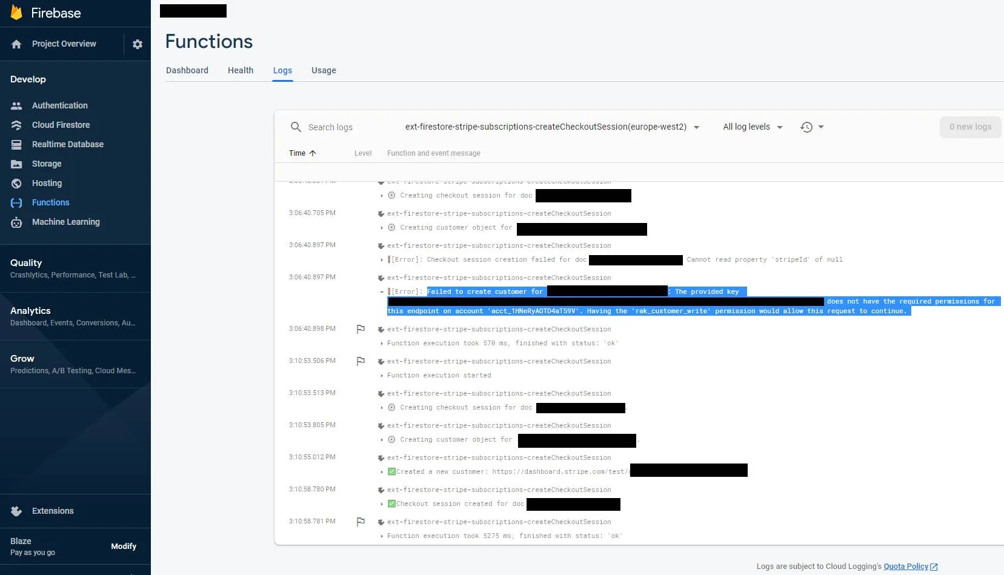
Task: Click the green check icon beside 'Created a new customer'
Action: pyautogui.click(x=391, y=471)
